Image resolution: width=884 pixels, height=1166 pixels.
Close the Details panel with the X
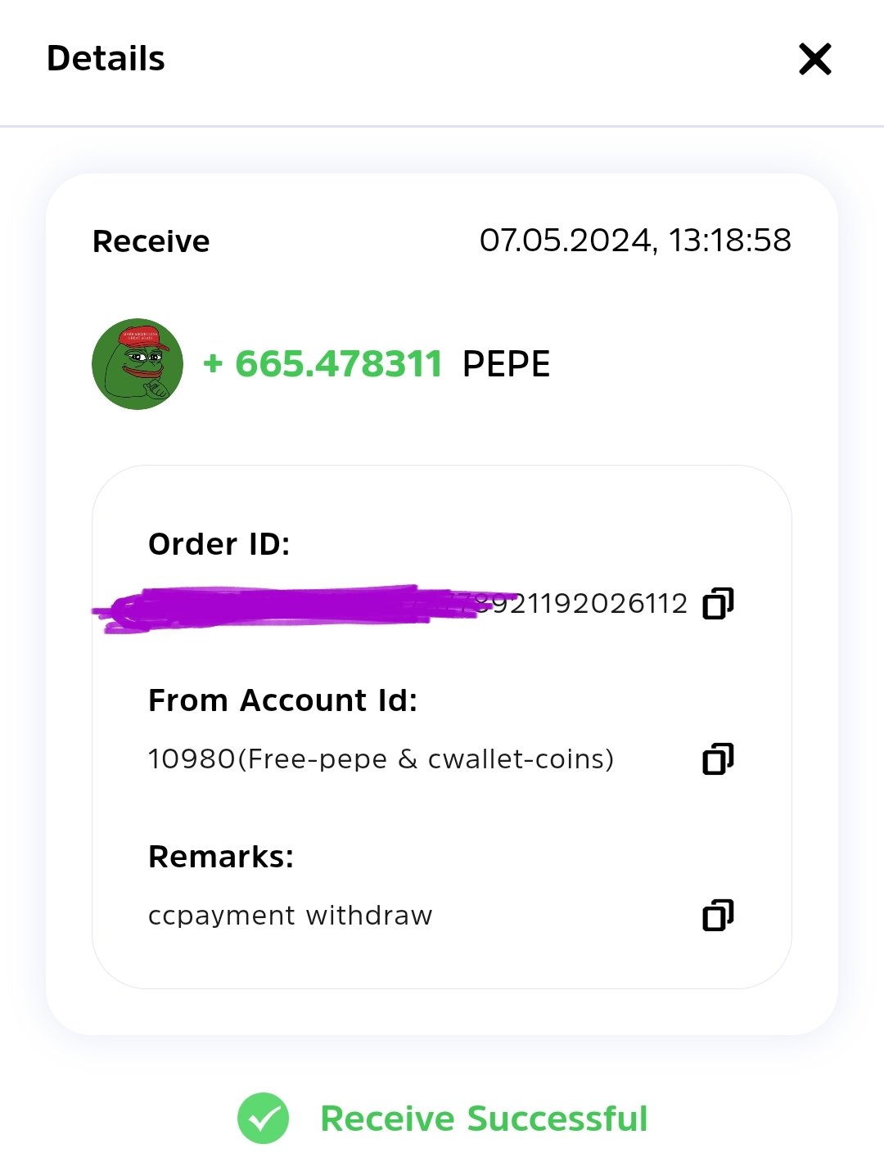814,59
